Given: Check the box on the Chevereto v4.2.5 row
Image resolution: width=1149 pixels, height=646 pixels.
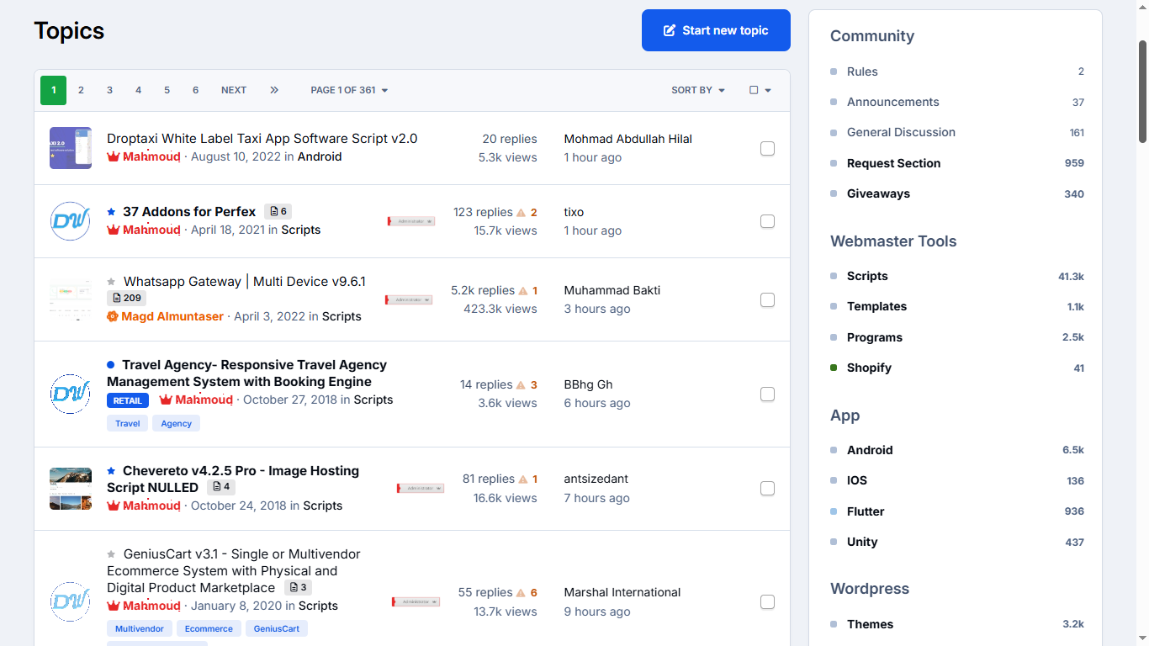Looking at the screenshot, I should click(767, 489).
